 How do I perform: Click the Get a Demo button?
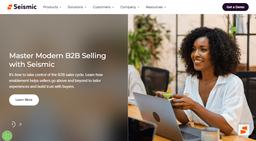pos(235,7)
